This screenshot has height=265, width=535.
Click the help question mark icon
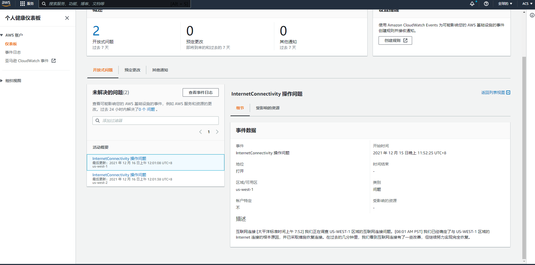click(x=486, y=4)
